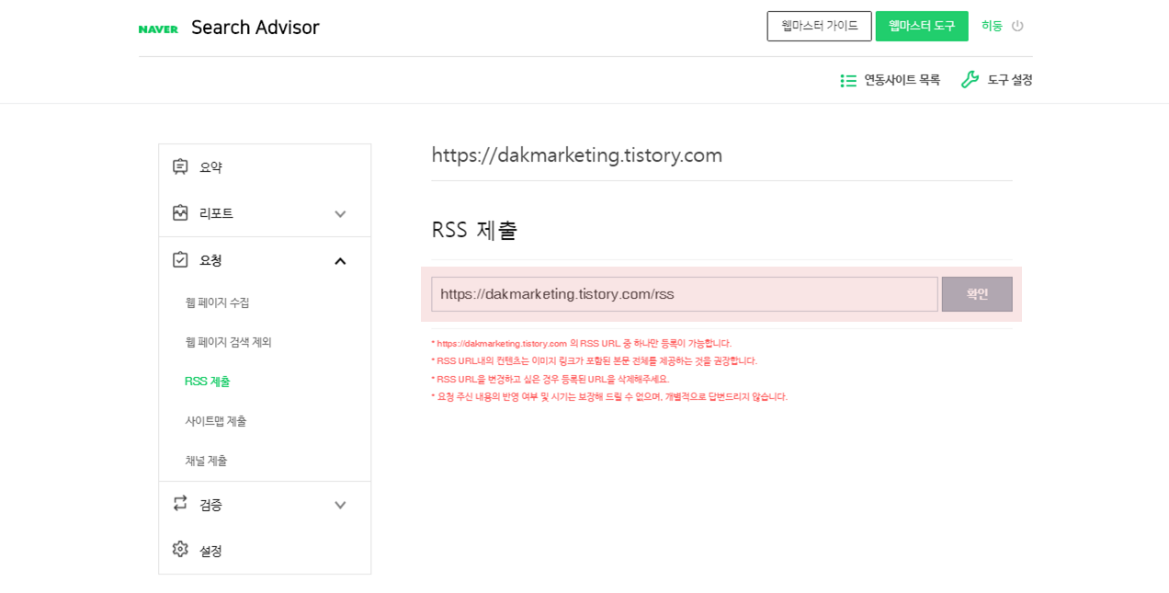This screenshot has width=1169, height=593.
Task: Click the note about 이미지 링크 본문 전체
Action: point(594,361)
